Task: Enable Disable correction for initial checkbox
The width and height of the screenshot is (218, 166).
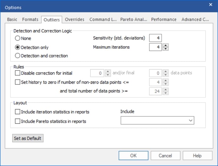Action: point(18,73)
